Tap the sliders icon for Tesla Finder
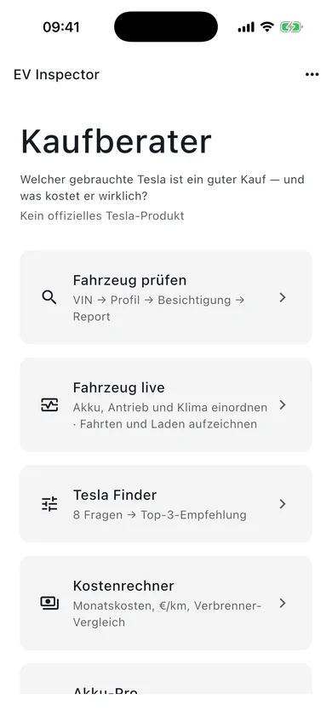This screenshot has width=332, height=722. [x=49, y=504]
